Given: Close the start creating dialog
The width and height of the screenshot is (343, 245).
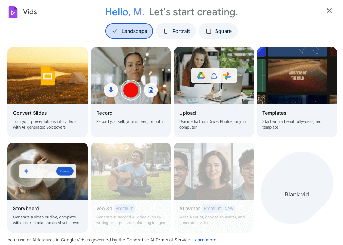Looking at the screenshot, I should pyautogui.click(x=329, y=11).
